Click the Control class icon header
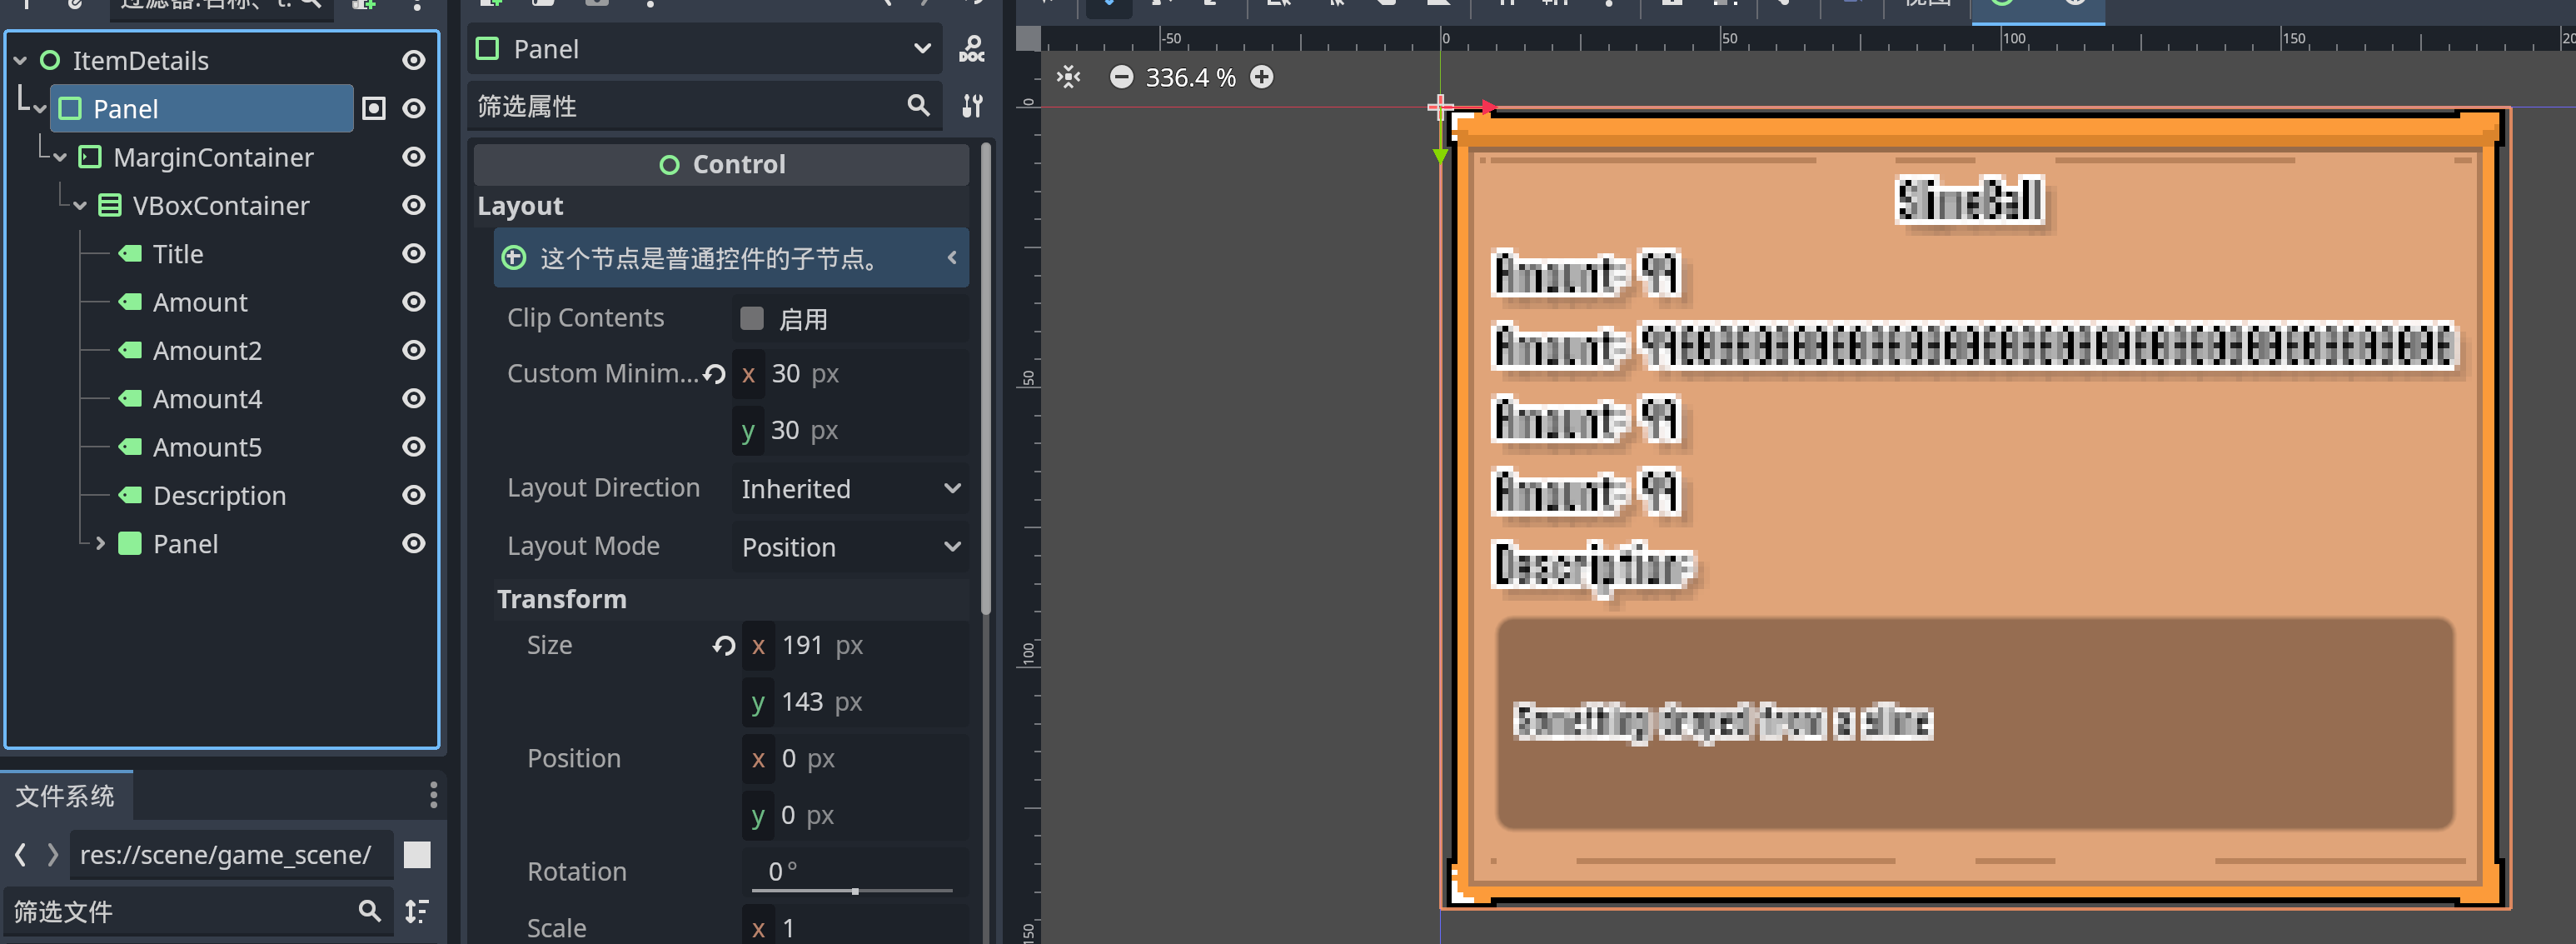2576x944 pixels. point(669,164)
